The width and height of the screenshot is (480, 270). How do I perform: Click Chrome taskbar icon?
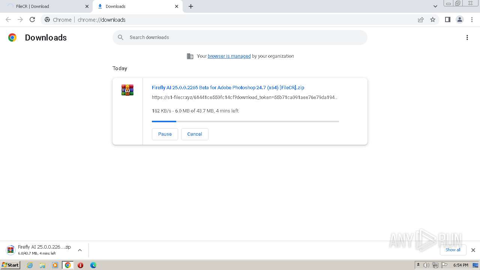click(x=68, y=265)
